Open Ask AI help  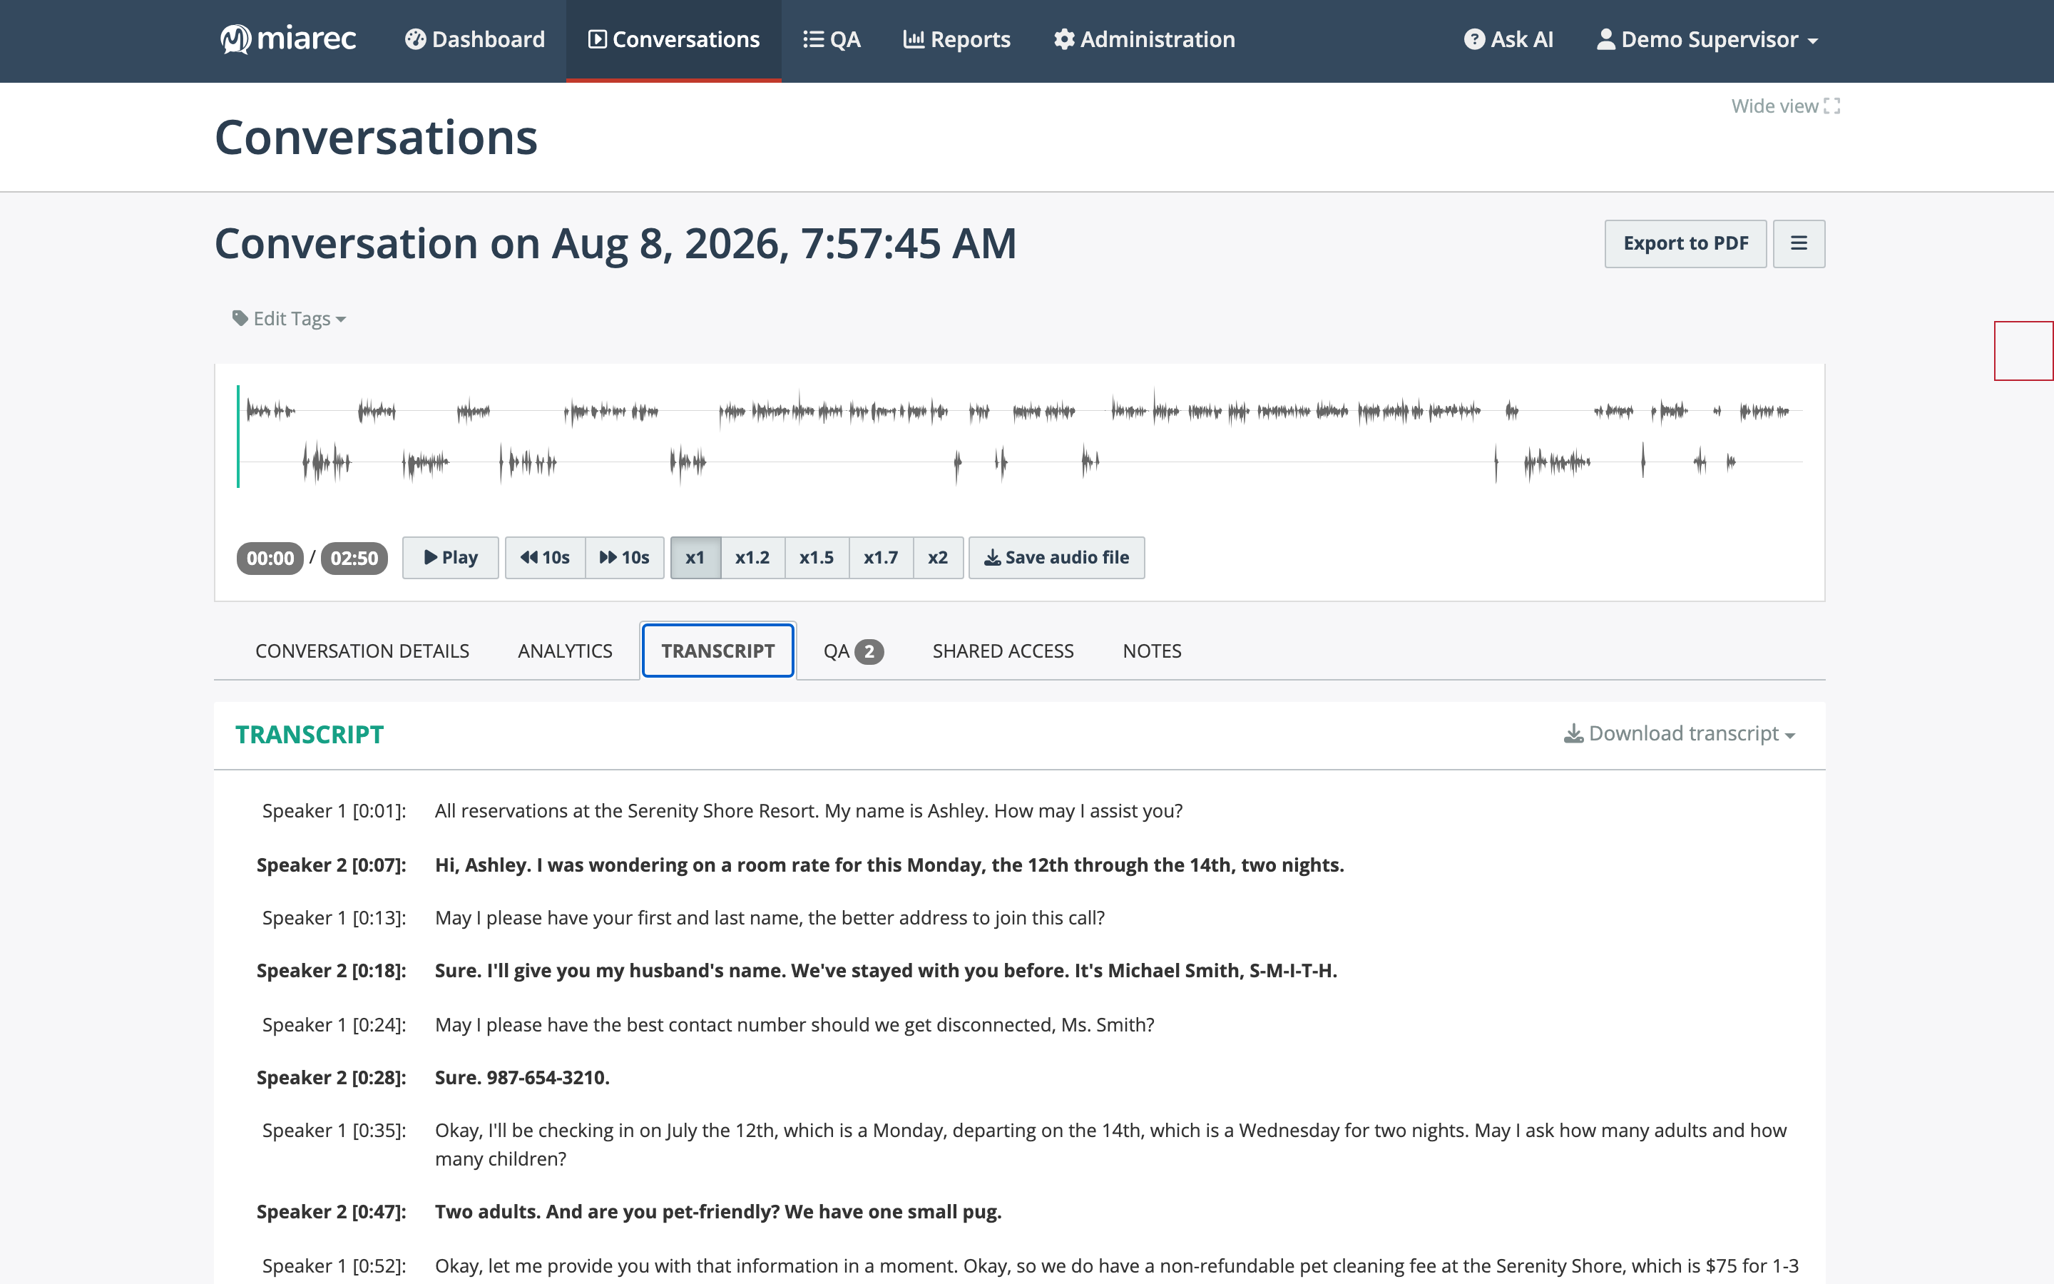pos(1508,40)
